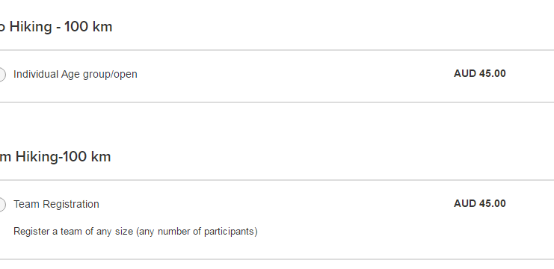Click '100 km' in the lower heading
The image size is (554, 269).
click(87, 157)
